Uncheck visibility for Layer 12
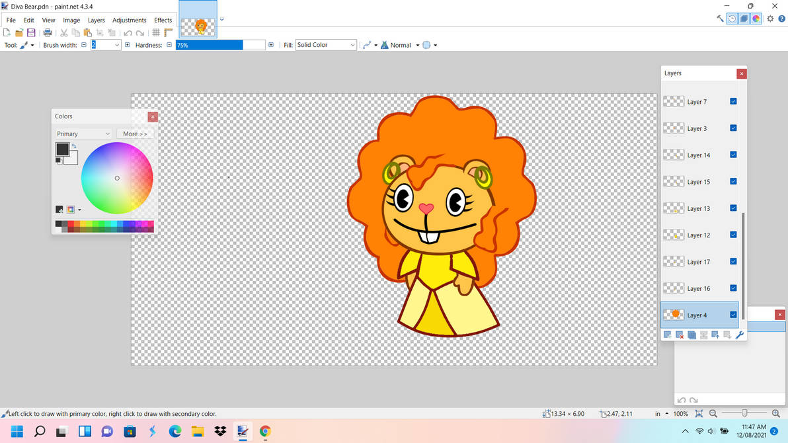The width and height of the screenshot is (788, 443). tap(733, 235)
